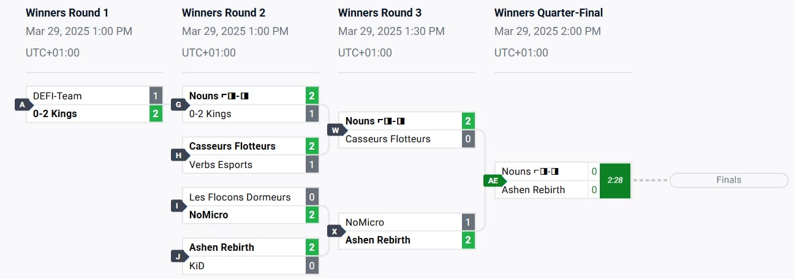The image size is (794, 279).
Task: Click 0-2 Kings score in match A
Action: click(x=156, y=113)
